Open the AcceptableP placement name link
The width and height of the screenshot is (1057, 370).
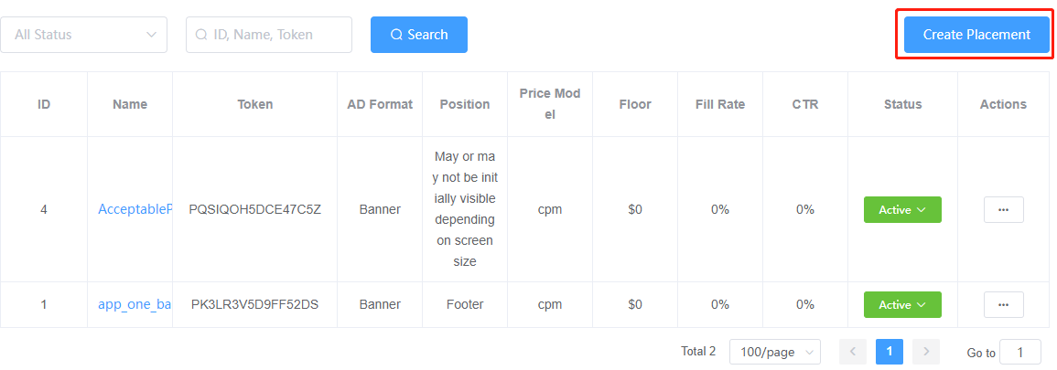coord(135,209)
